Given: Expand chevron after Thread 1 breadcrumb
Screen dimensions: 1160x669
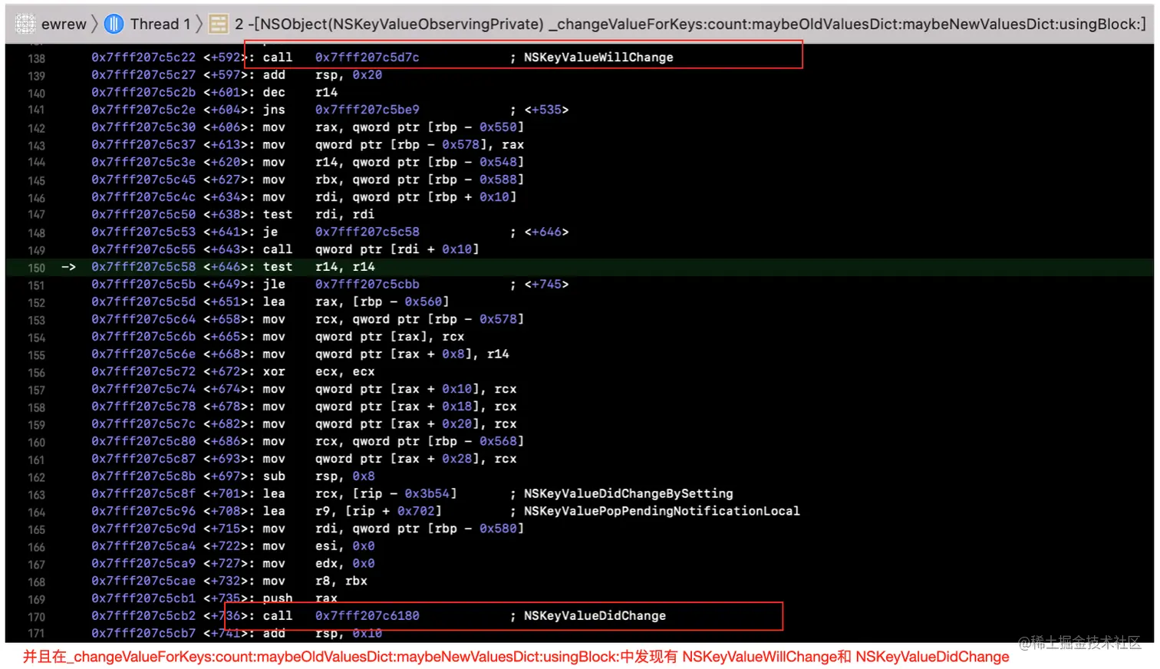Looking at the screenshot, I should pyautogui.click(x=199, y=24).
